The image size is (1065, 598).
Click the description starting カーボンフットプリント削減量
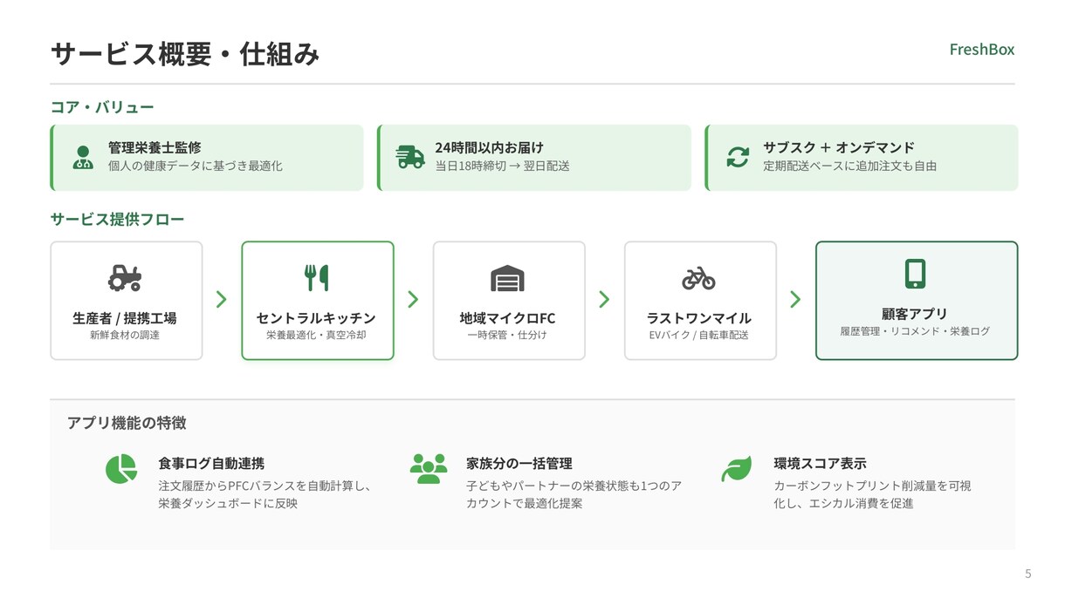coord(872,494)
